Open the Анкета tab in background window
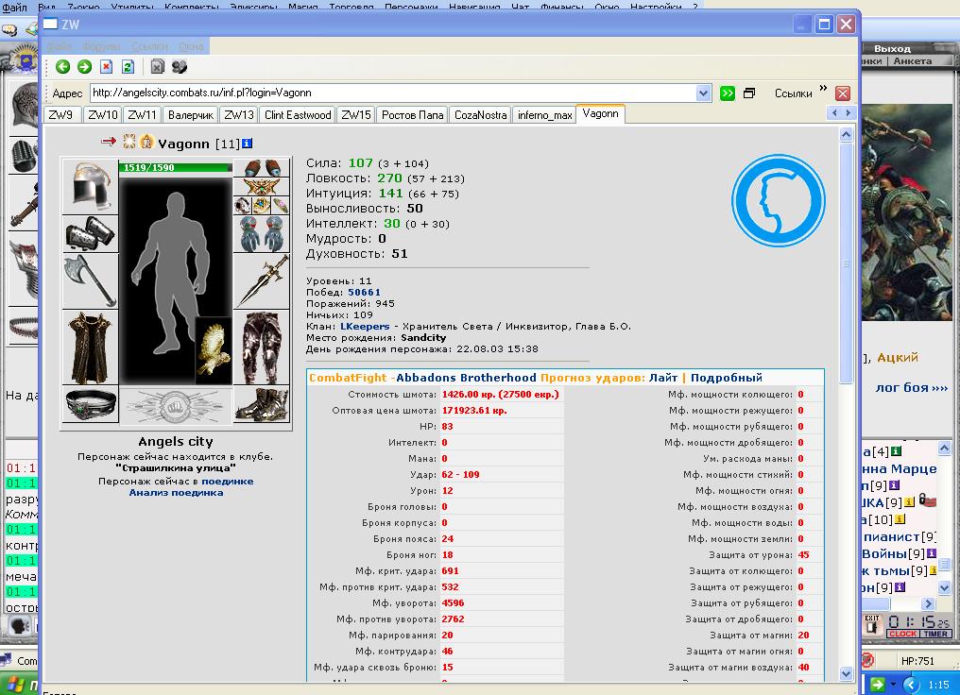Image resolution: width=960 pixels, height=695 pixels. [x=912, y=60]
